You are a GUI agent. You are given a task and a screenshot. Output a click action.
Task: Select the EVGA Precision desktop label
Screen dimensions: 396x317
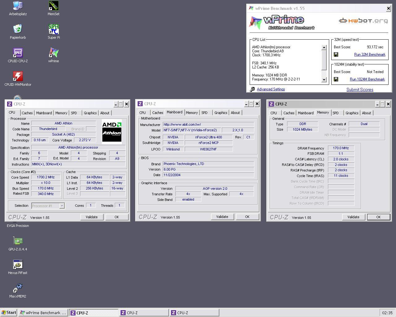[18, 226]
